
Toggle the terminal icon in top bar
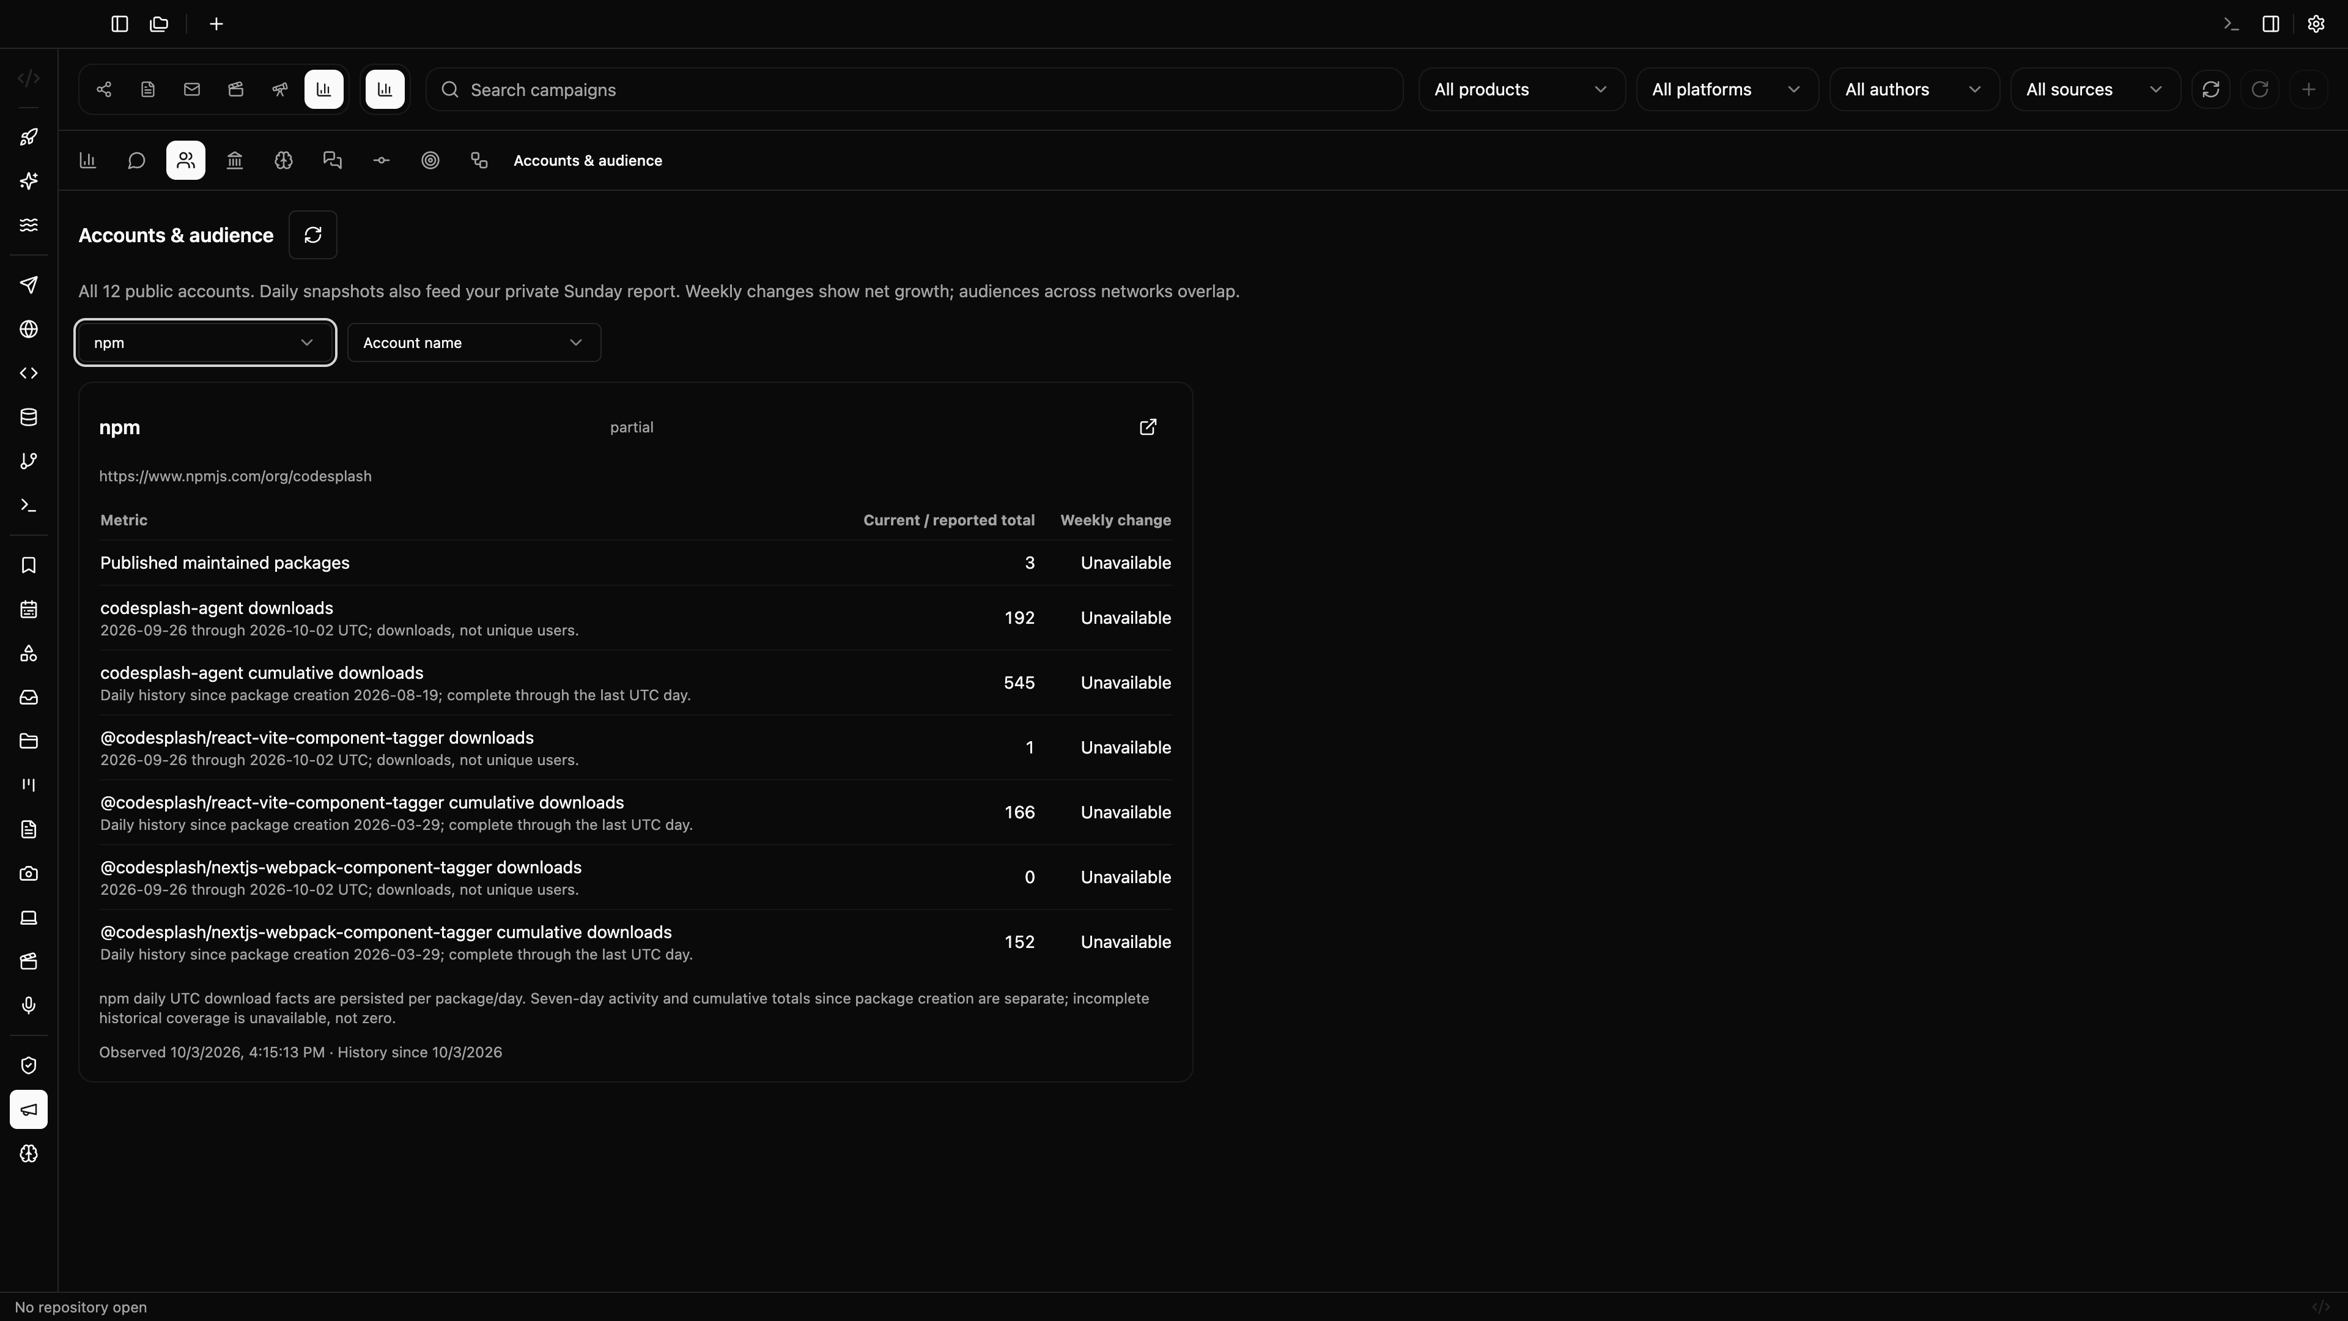[2231, 24]
